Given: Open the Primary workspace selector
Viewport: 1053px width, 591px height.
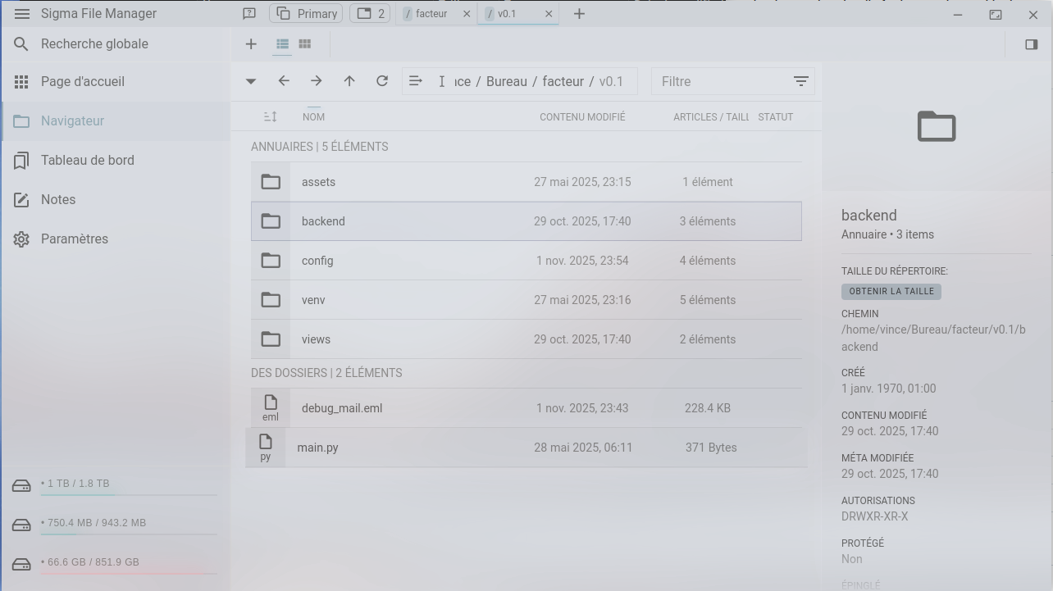Looking at the screenshot, I should pos(307,14).
